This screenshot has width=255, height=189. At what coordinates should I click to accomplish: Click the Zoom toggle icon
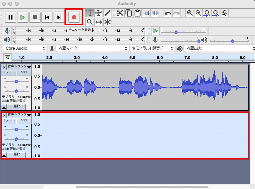tap(224, 13)
